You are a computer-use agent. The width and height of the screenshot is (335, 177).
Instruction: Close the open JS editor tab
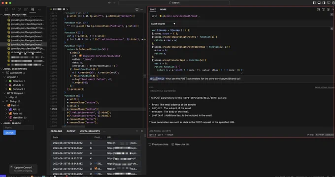coord(67,9)
